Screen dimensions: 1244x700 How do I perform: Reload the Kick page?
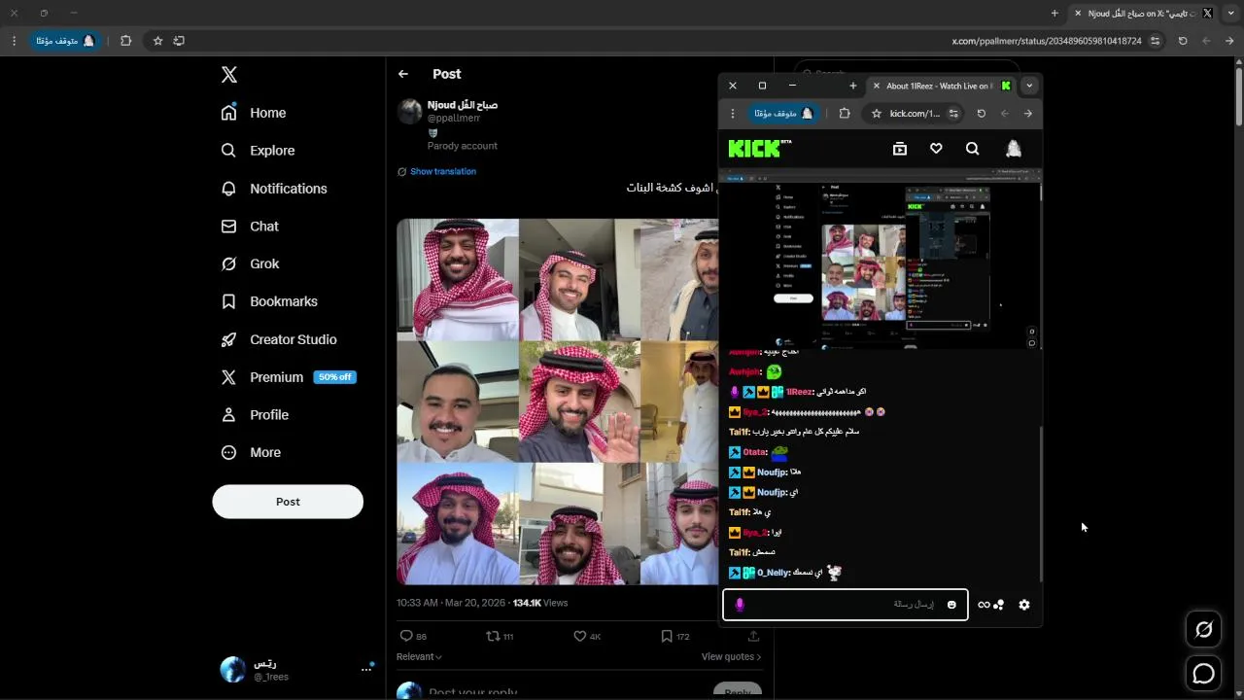pos(981,114)
